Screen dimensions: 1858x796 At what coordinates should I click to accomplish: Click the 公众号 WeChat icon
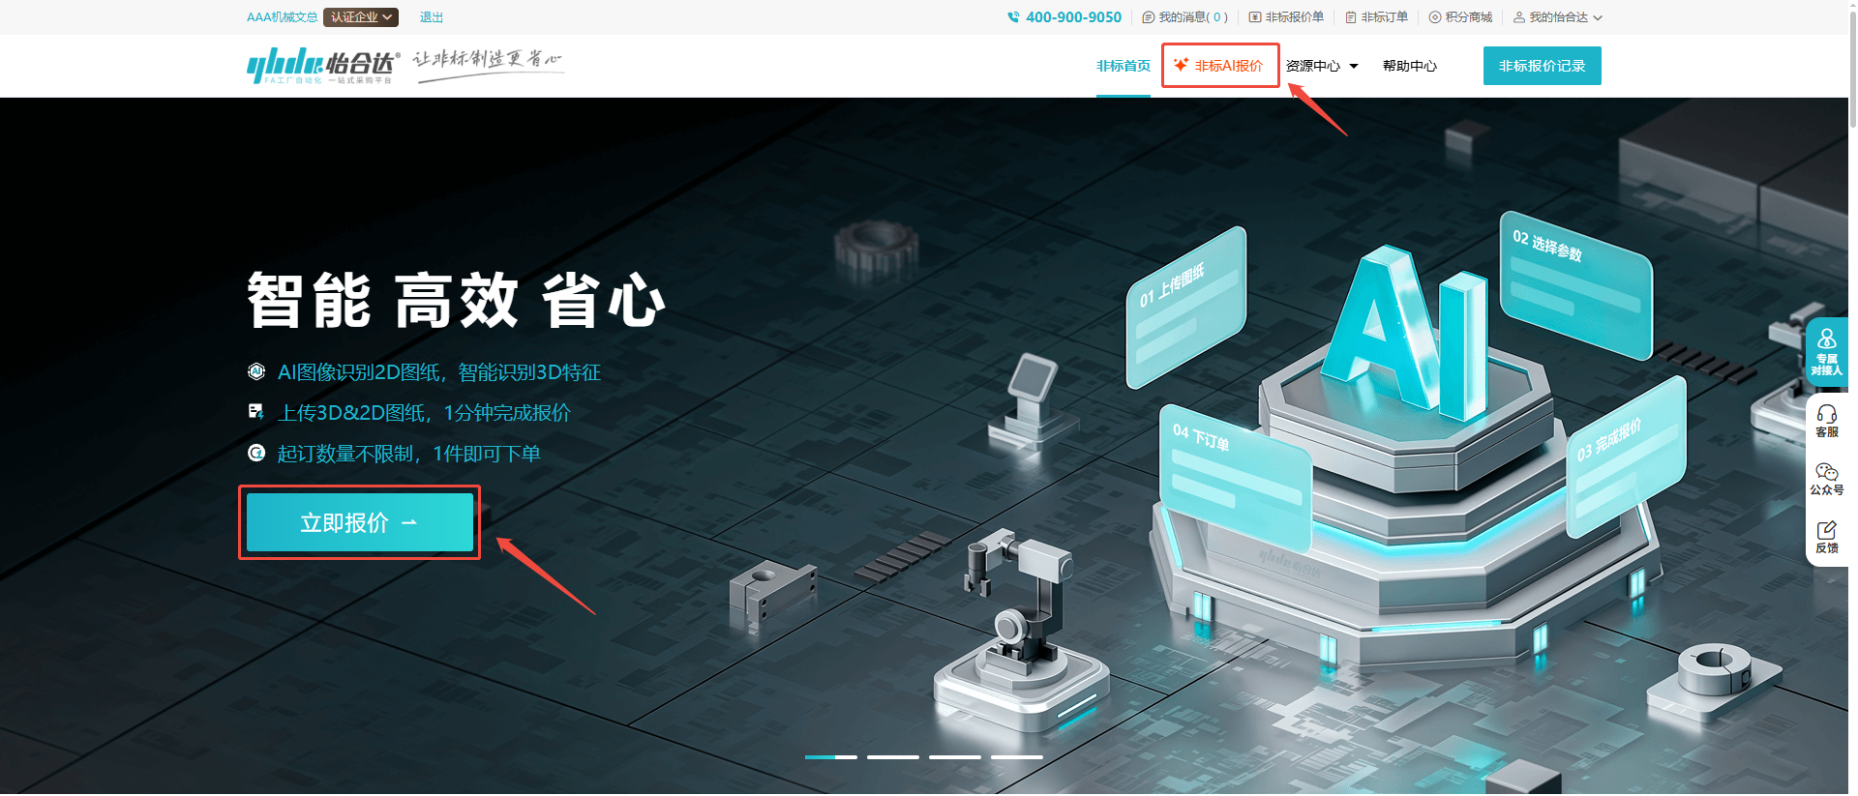point(1826,472)
